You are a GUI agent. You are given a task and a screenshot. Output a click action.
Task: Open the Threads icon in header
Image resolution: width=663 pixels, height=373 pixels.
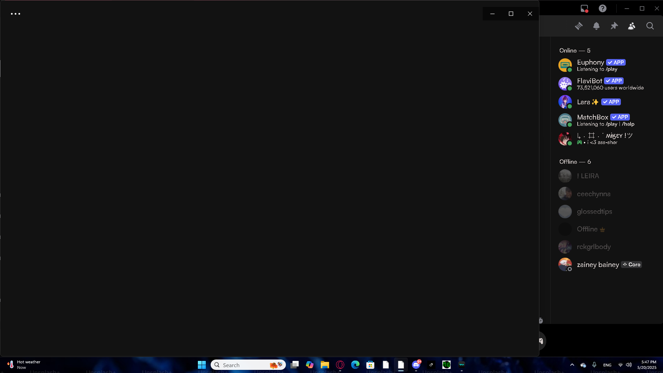point(579,26)
